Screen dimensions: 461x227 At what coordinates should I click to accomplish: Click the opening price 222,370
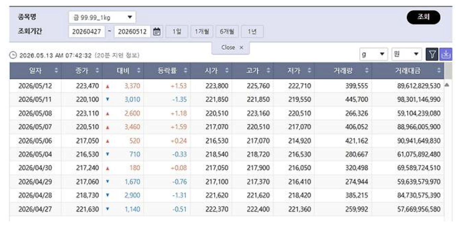217,209
